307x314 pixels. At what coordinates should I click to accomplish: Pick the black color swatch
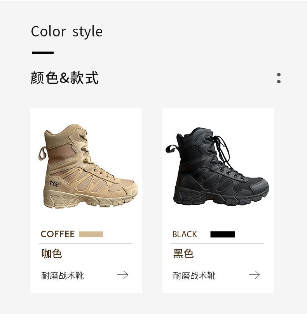point(223,234)
